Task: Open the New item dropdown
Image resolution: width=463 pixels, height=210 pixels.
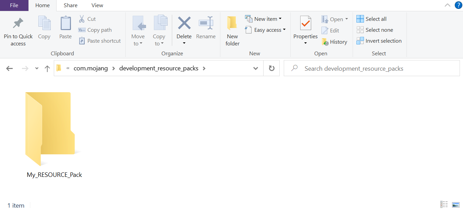Action: point(280,18)
